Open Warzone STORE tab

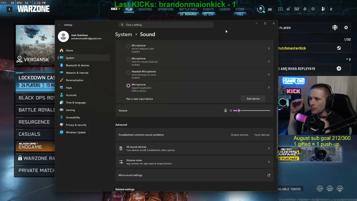(x=240, y=9)
